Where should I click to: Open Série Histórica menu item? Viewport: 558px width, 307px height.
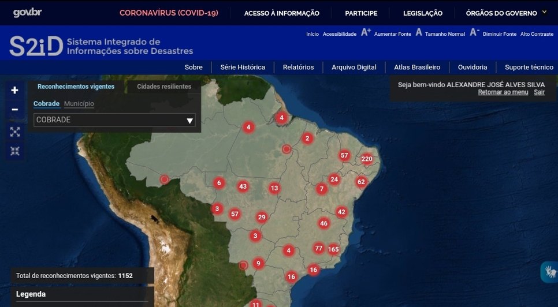point(243,67)
